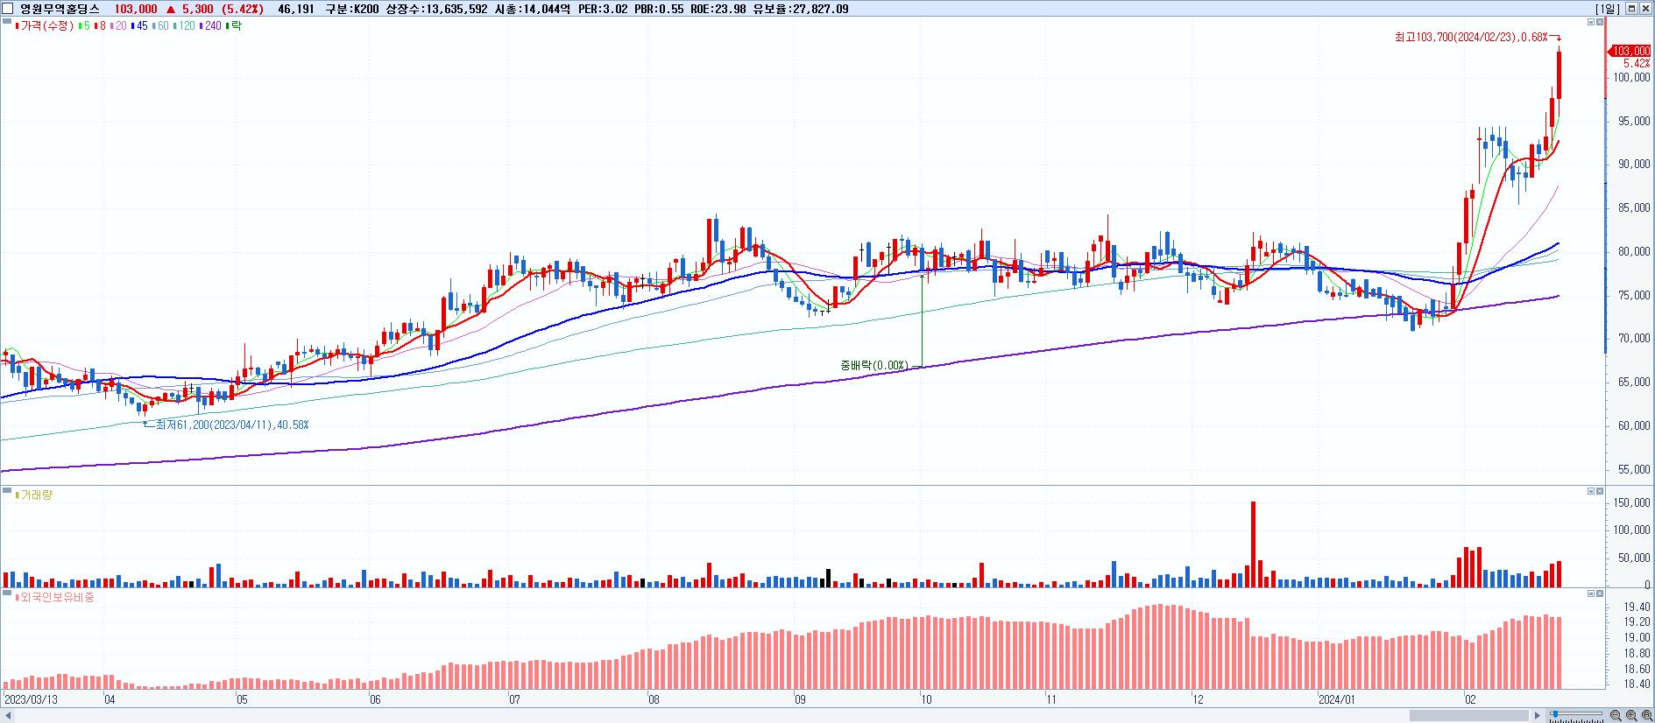Viewport: 1655px width, 723px height.
Task: Minimize the 거래량 volume pane
Action: point(1591,491)
